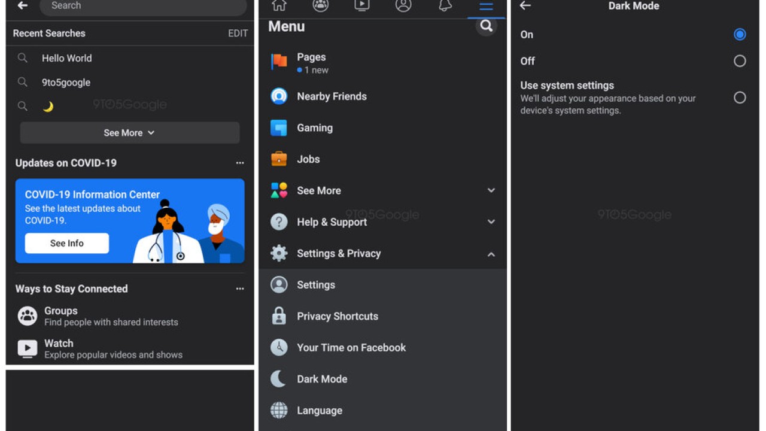The width and height of the screenshot is (766, 431).
Task: Open Dark Mode menu item
Action: tap(322, 379)
